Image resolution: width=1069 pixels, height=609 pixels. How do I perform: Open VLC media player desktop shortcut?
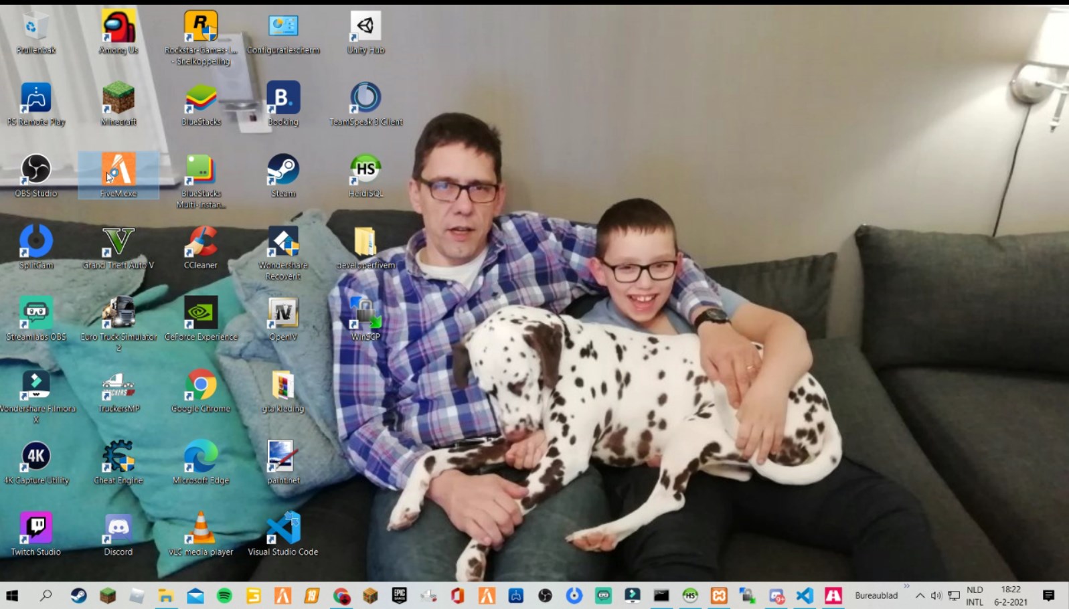click(201, 529)
